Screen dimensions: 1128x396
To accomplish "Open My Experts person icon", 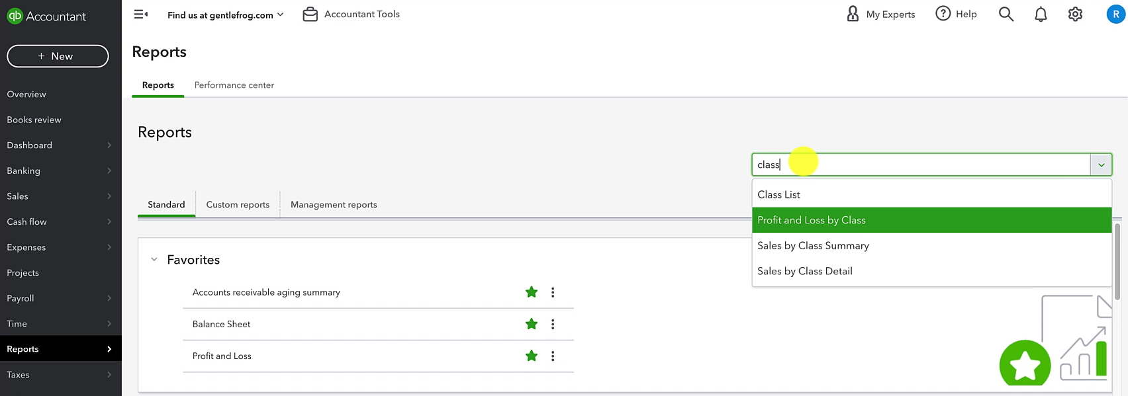I will click(x=853, y=14).
